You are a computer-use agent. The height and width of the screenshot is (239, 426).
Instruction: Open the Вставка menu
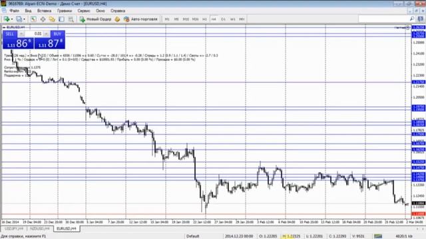(x=45, y=11)
